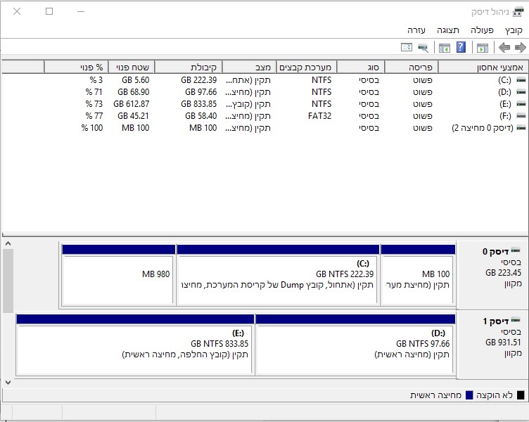Image resolution: width=529 pixels, height=422 pixels.
Task: Open the עזרה menu
Action: click(x=417, y=30)
